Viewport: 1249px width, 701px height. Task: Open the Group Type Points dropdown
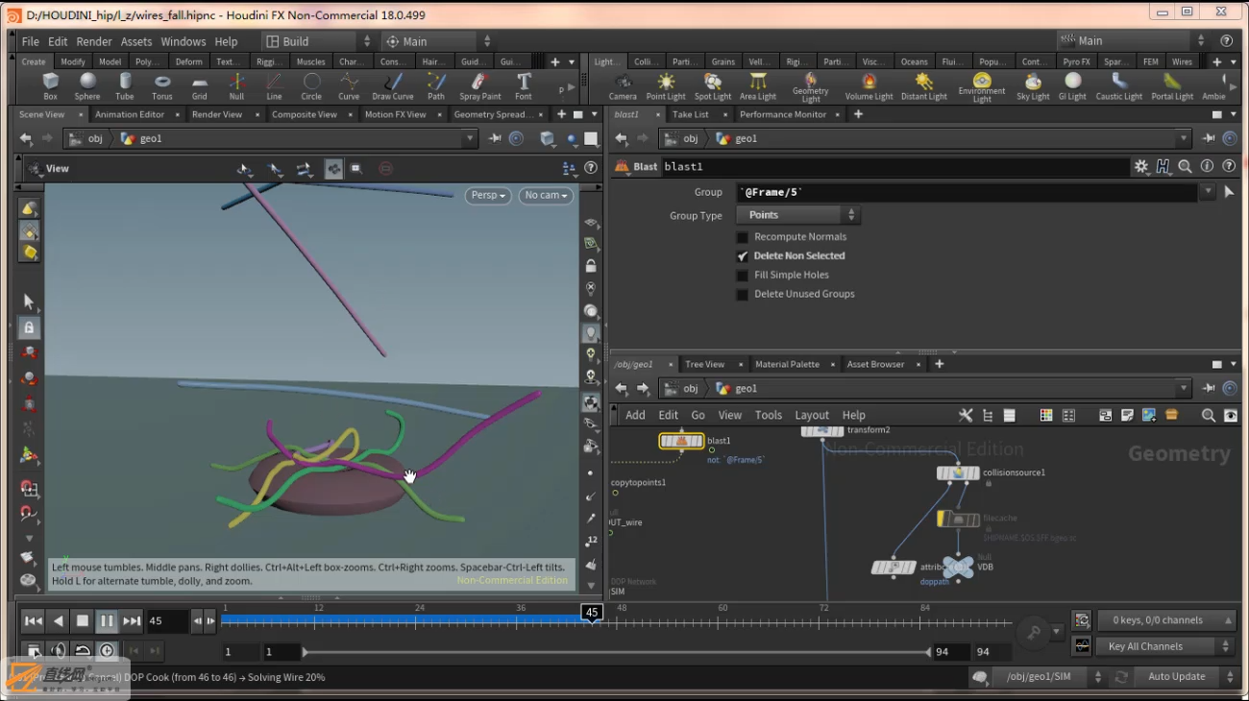pyautogui.click(x=798, y=215)
